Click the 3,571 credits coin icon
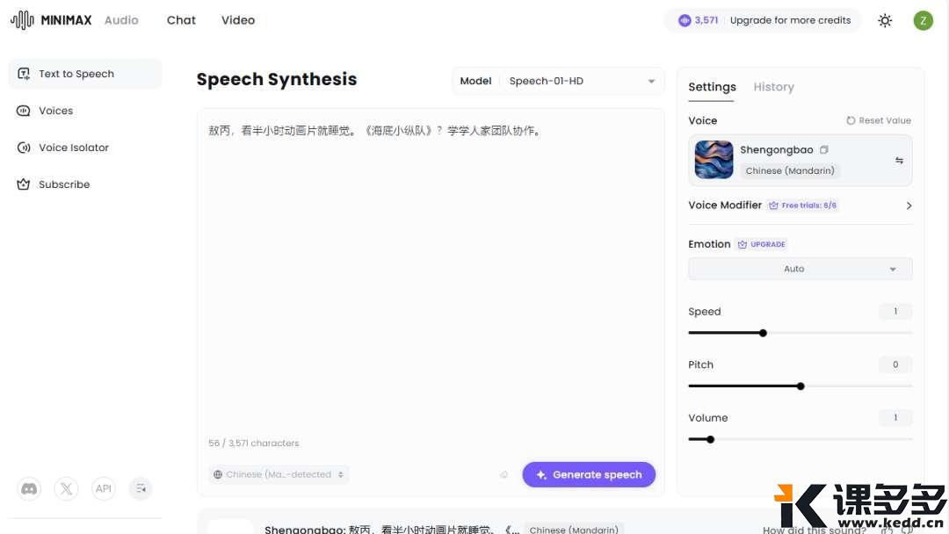 point(684,20)
